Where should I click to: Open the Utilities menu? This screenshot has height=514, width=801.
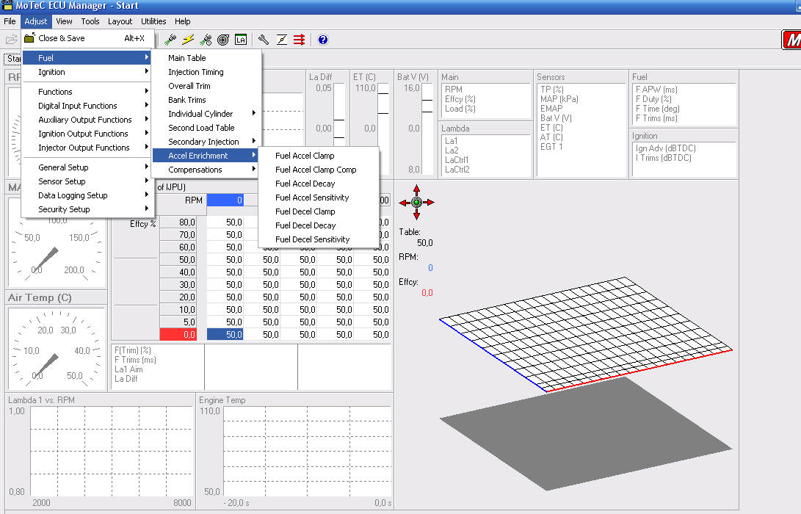pyautogui.click(x=153, y=21)
